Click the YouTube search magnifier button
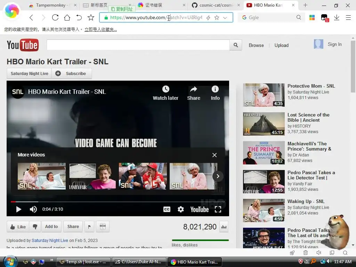This screenshot has height=267, width=356. [x=236, y=45]
